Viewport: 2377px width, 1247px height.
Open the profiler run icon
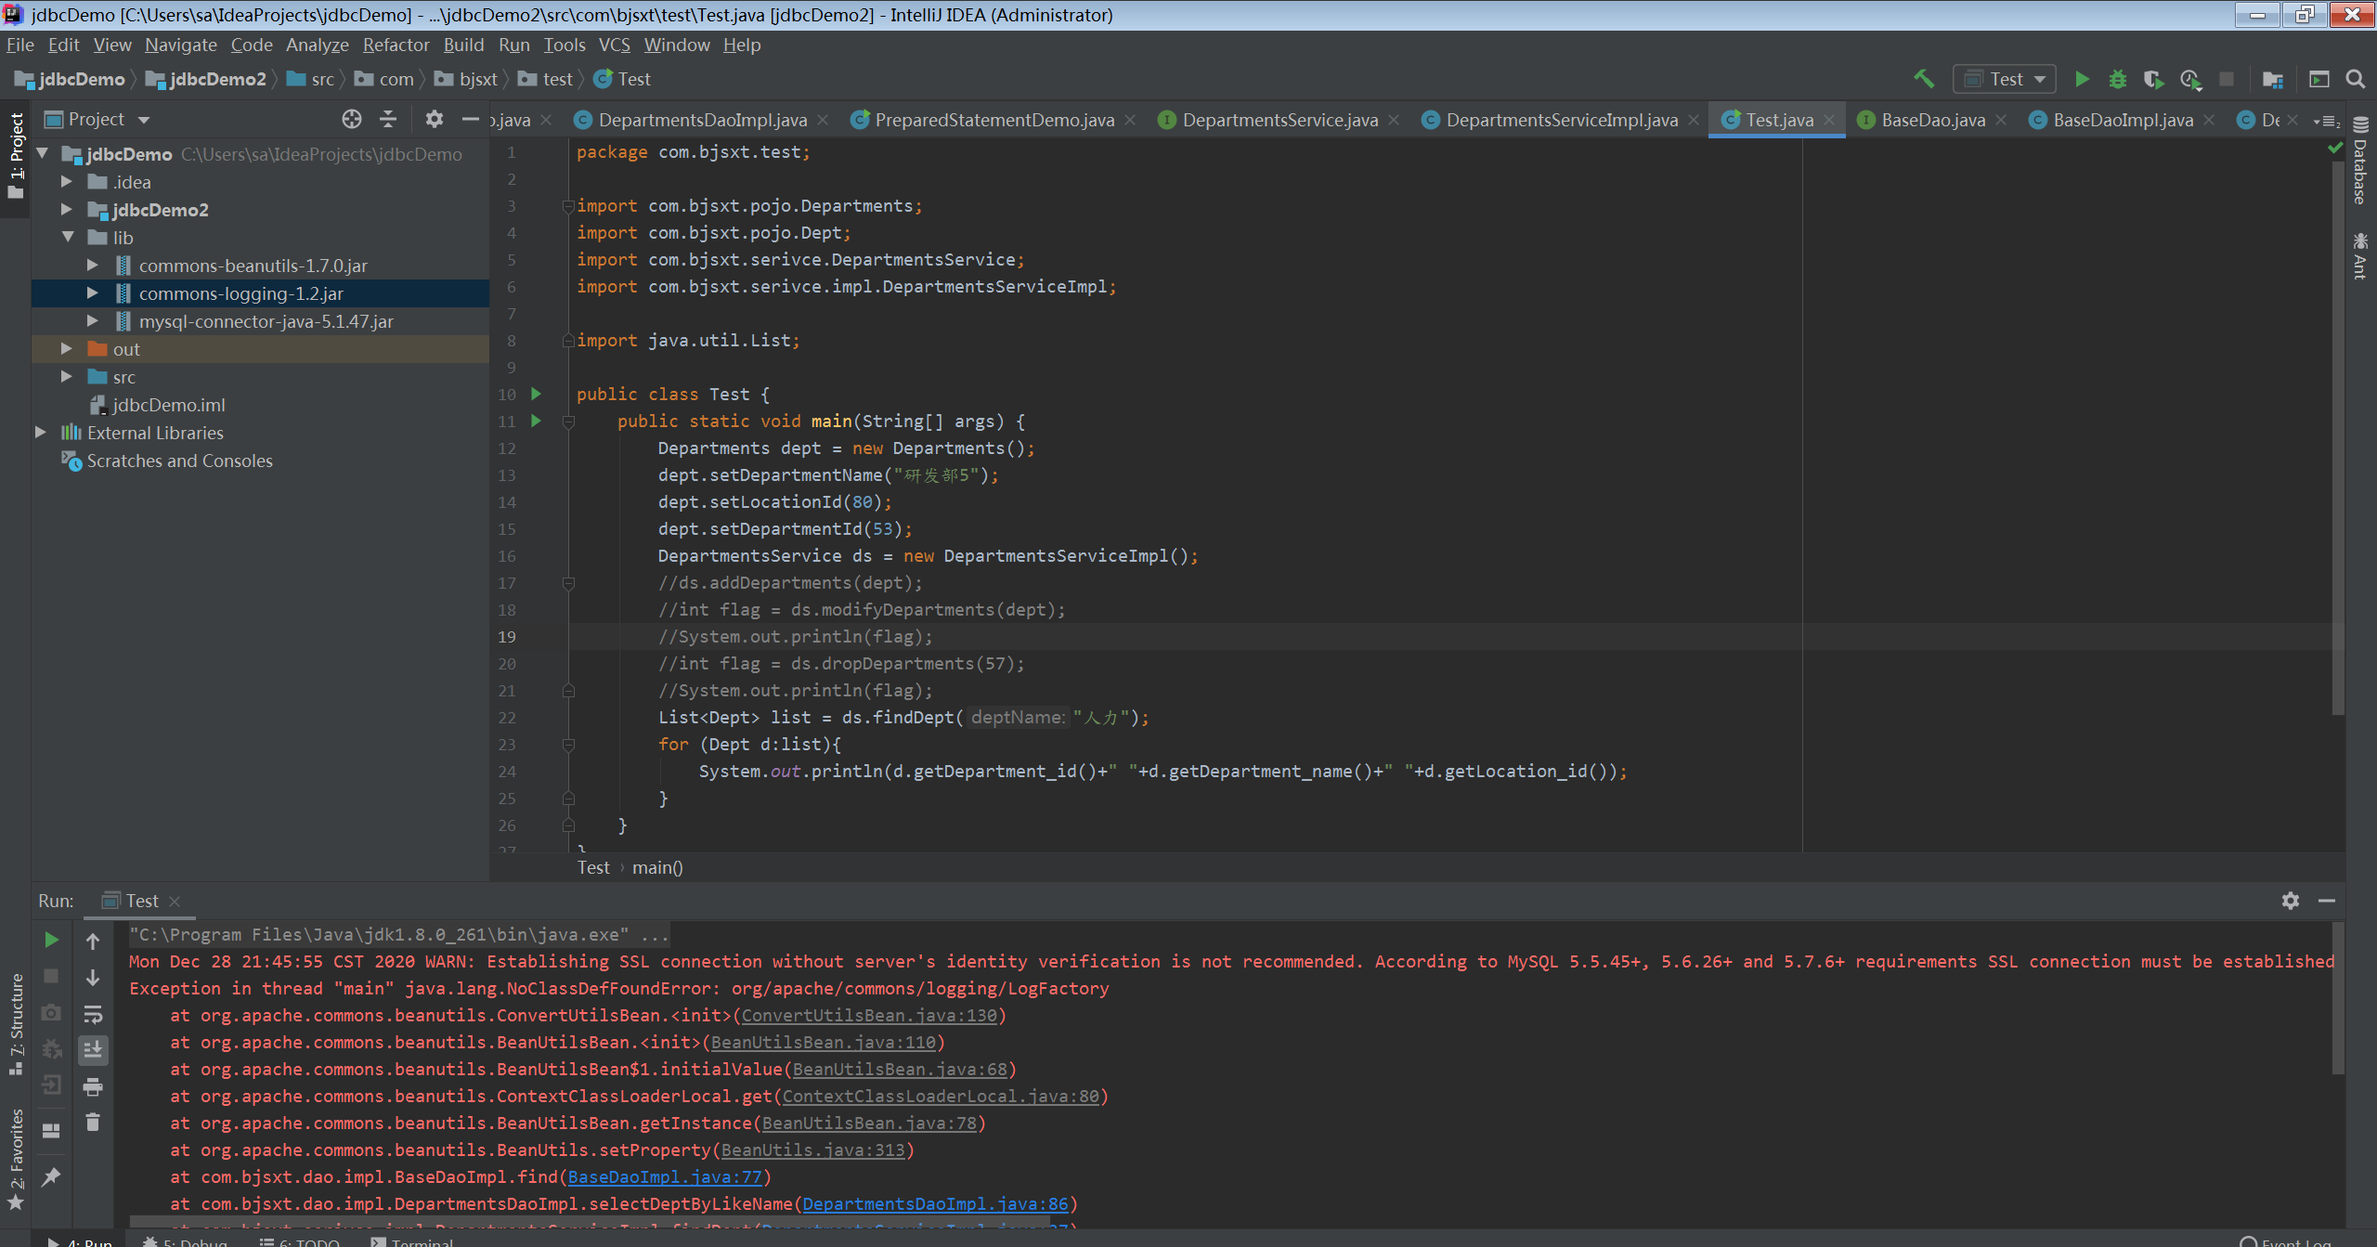[2190, 79]
